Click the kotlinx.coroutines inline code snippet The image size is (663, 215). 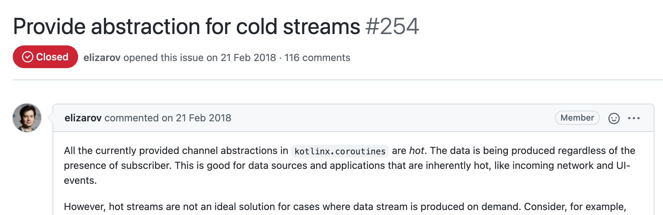[340, 151]
